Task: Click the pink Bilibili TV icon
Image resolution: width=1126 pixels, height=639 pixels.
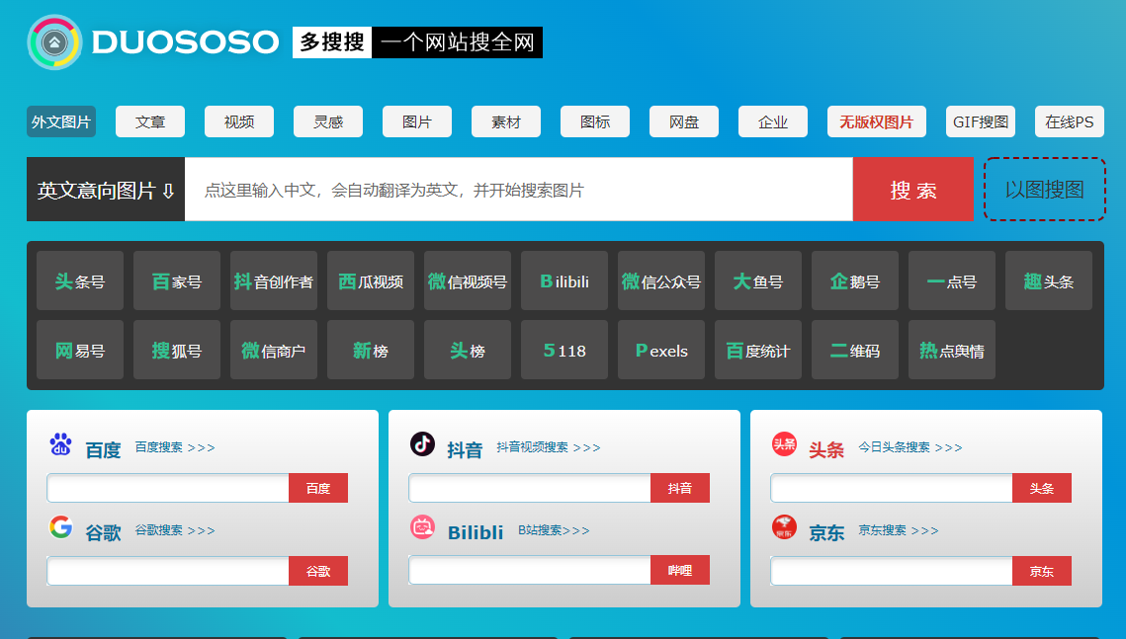Action: tap(422, 527)
